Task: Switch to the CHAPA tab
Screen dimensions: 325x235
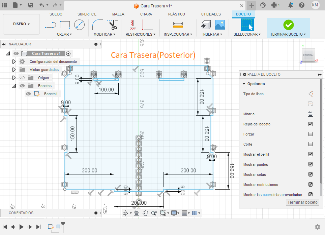Action: (146, 14)
